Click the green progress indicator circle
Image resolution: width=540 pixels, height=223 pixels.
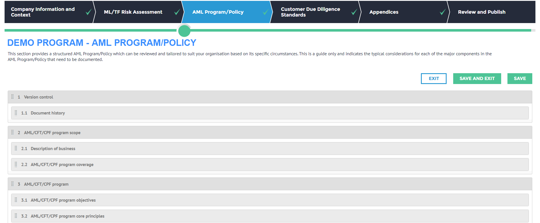pos(184,31)
